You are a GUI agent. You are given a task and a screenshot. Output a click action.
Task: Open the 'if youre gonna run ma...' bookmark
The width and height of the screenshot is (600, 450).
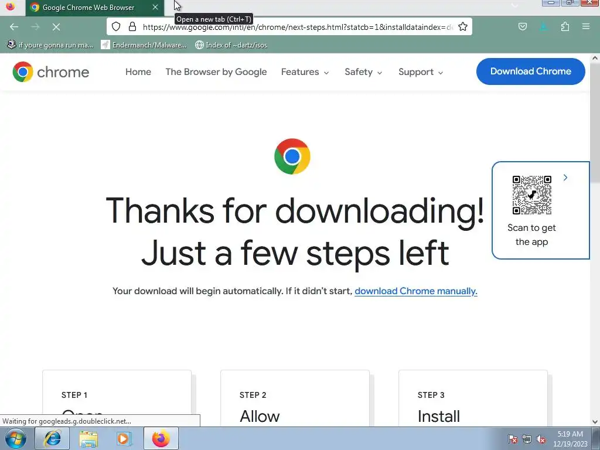click(x=50, y=45)
